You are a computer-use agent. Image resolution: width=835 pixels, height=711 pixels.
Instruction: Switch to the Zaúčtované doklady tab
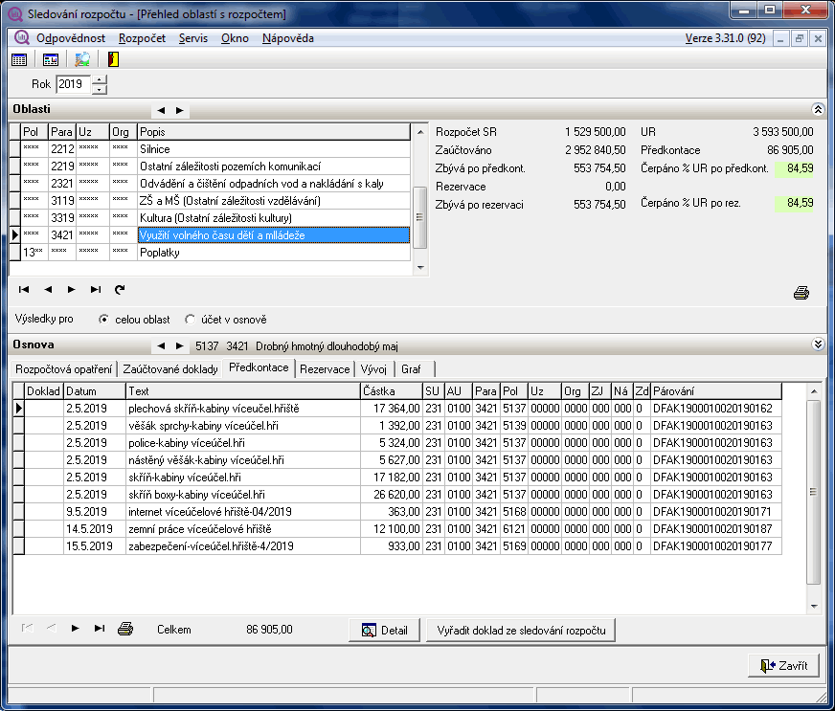pyautogui.click(x=170, y=368)
